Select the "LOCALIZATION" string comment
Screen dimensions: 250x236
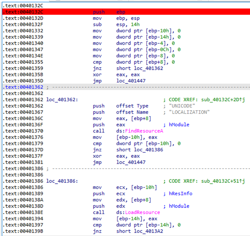(189, 112)
